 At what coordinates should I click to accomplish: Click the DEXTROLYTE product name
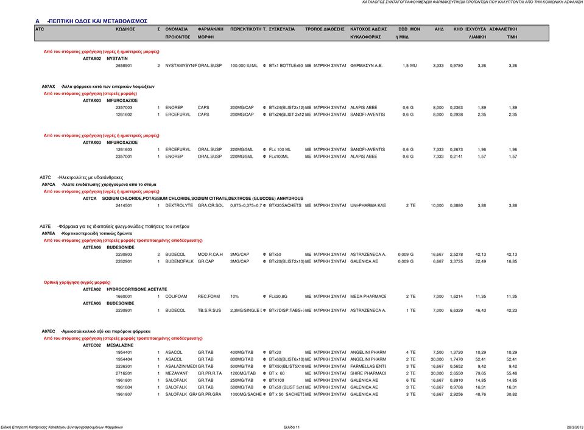pos(179,206)
